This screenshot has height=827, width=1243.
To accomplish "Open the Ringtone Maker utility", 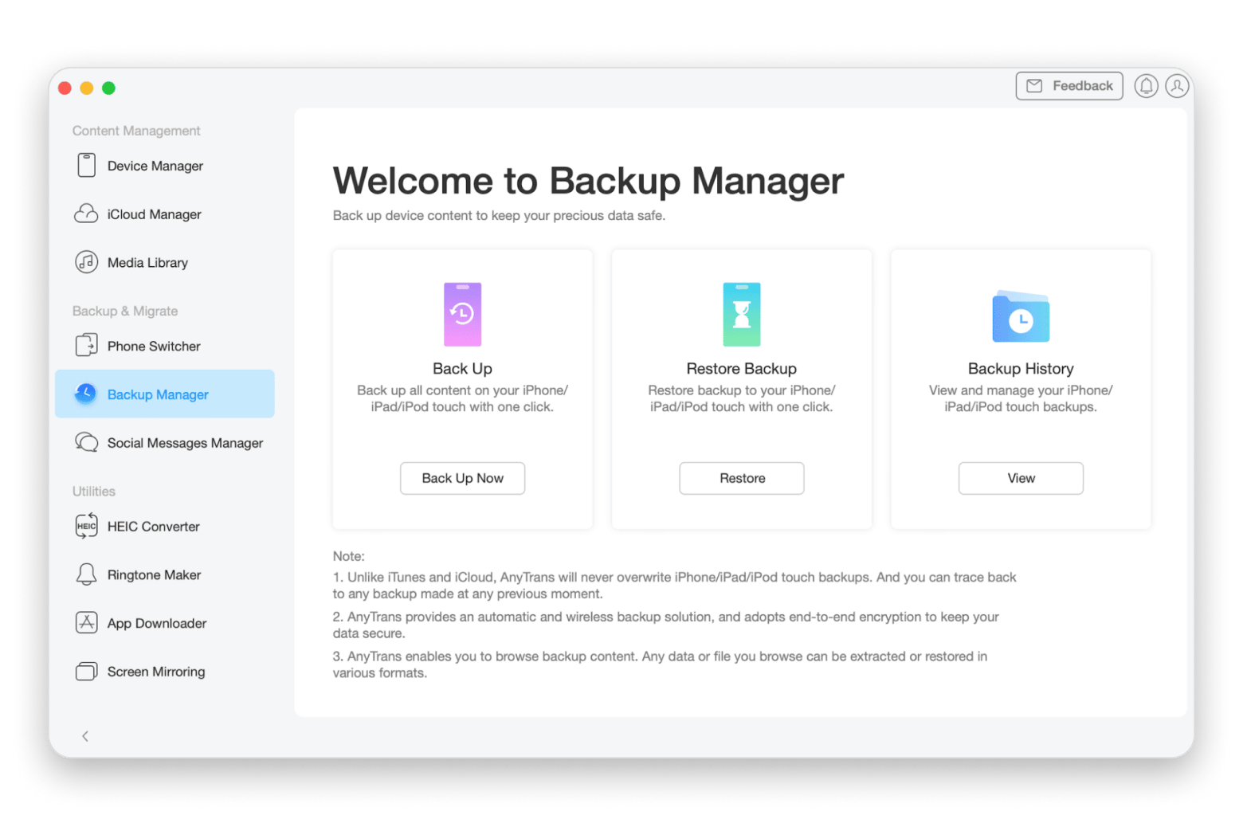I will coord(165,575).
